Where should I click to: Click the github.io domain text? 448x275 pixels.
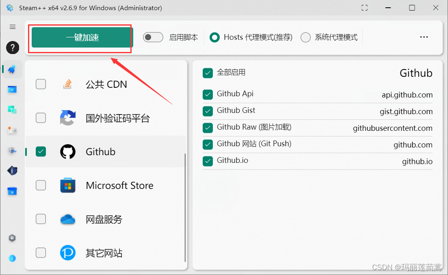click(x=417, y=162)
